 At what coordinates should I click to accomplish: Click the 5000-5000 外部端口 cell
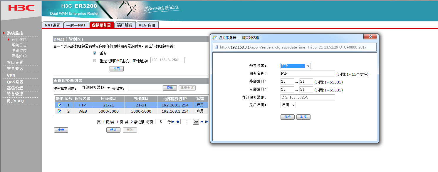(108, 111)
